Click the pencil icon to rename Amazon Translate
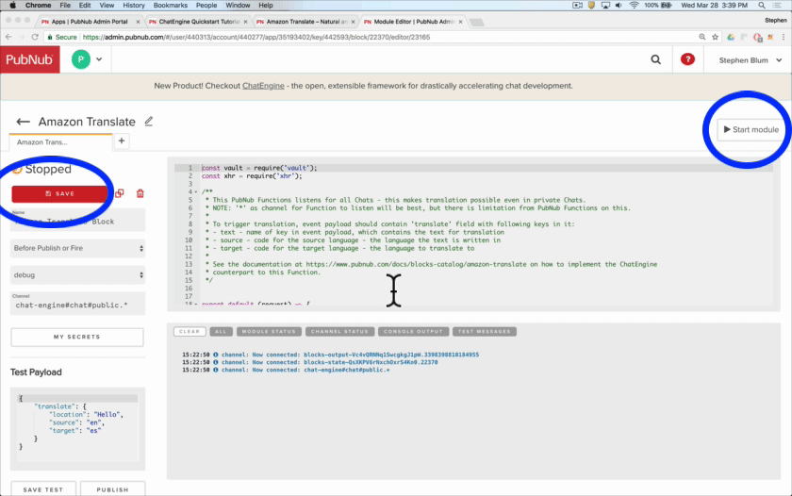Screen dimensions: 792x496 (x=149, y=122)
